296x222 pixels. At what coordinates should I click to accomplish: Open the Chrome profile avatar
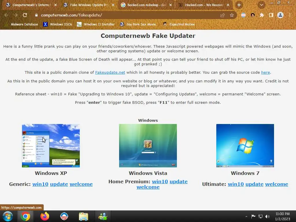[280, 15]
